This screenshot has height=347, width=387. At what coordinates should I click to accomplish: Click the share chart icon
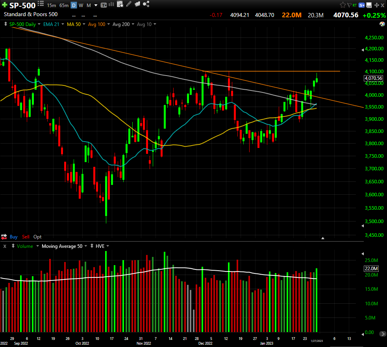[146, 4]
